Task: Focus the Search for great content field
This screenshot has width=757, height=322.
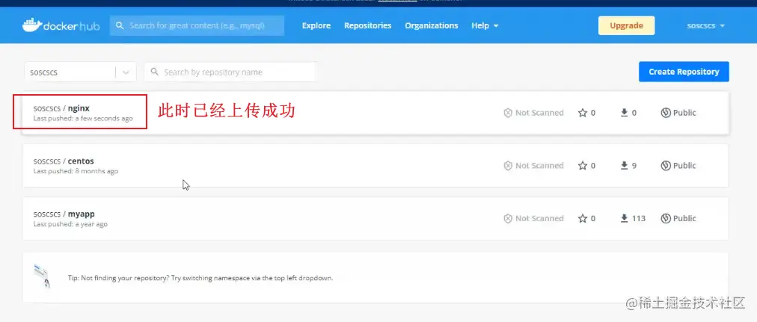Action: point(197,25)
